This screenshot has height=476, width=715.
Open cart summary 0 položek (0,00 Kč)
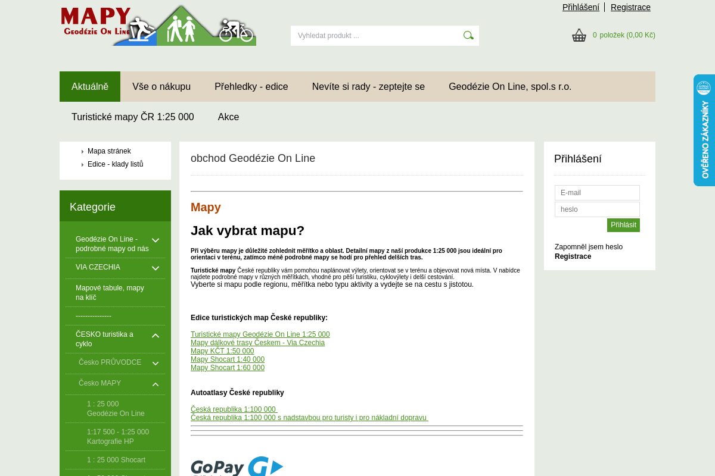coord(624,35)
